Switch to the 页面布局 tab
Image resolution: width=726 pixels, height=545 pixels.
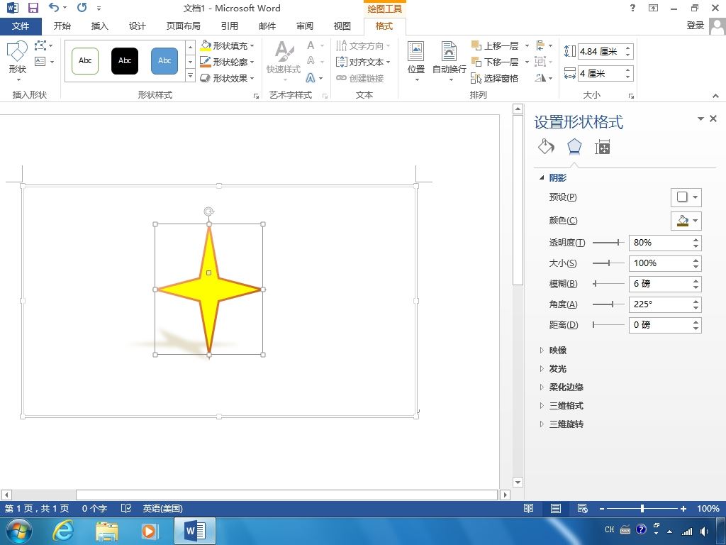(184, 26)
